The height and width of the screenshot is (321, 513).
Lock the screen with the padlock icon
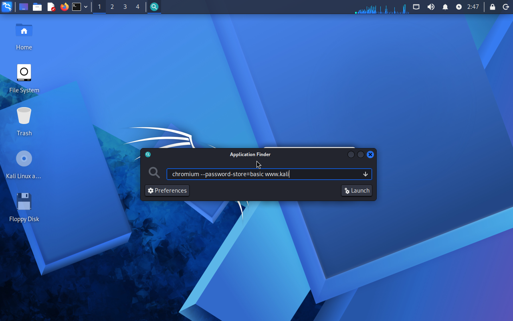point(493,7)
